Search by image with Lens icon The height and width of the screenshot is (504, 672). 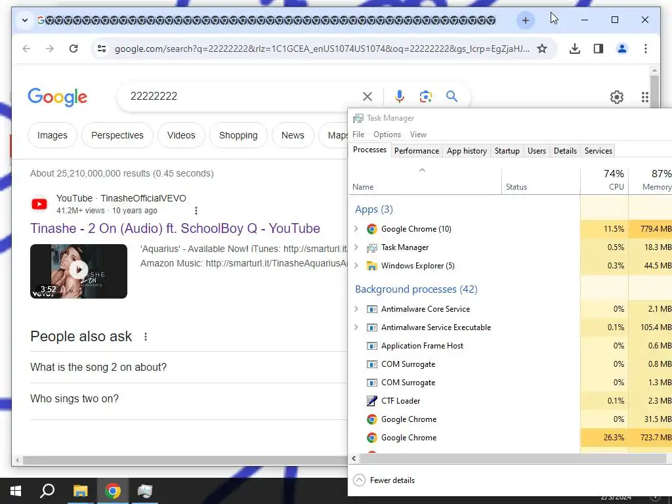click(425, 96)
